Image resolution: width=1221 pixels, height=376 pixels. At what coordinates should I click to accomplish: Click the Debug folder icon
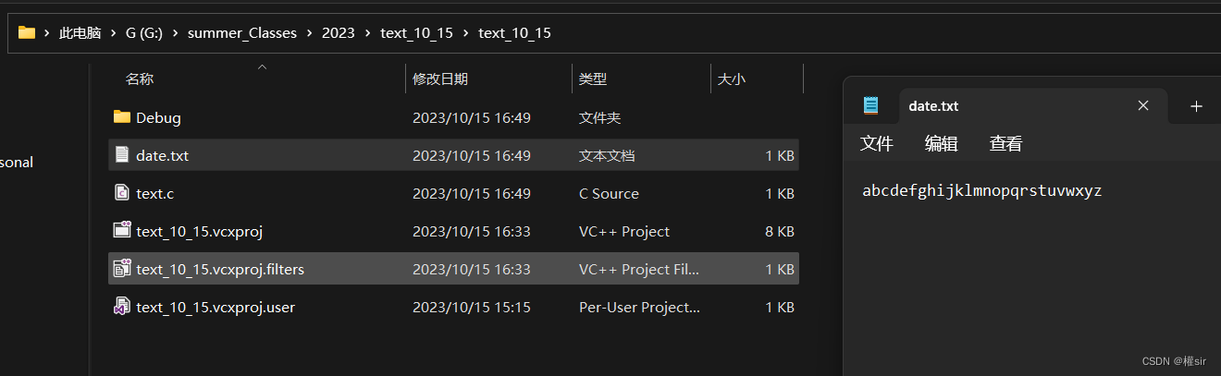click(x=121, y=117)
